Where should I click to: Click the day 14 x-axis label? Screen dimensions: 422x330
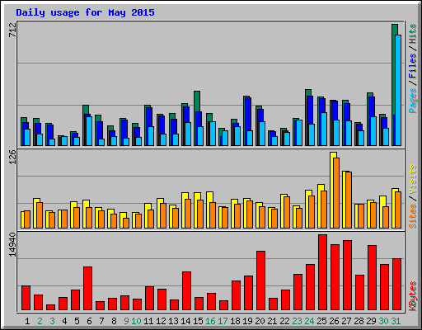pos(185,321)
